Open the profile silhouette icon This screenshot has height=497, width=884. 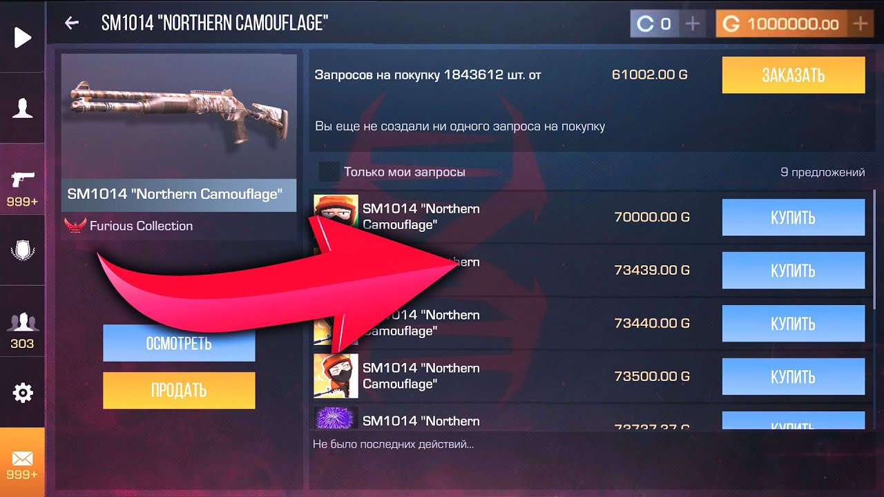coord(23,108)
